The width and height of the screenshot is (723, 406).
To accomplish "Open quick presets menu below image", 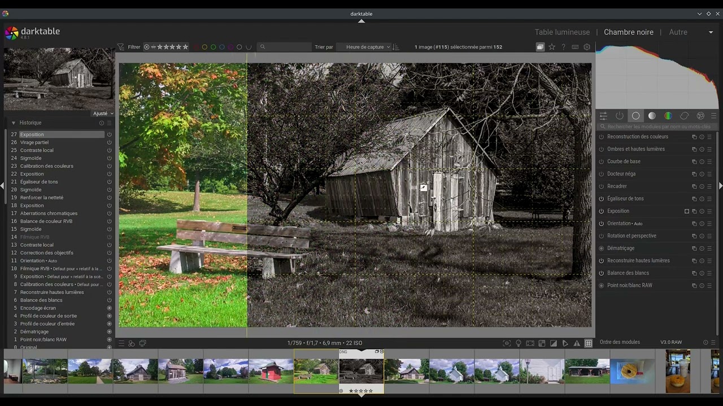I will click(121, 343).
